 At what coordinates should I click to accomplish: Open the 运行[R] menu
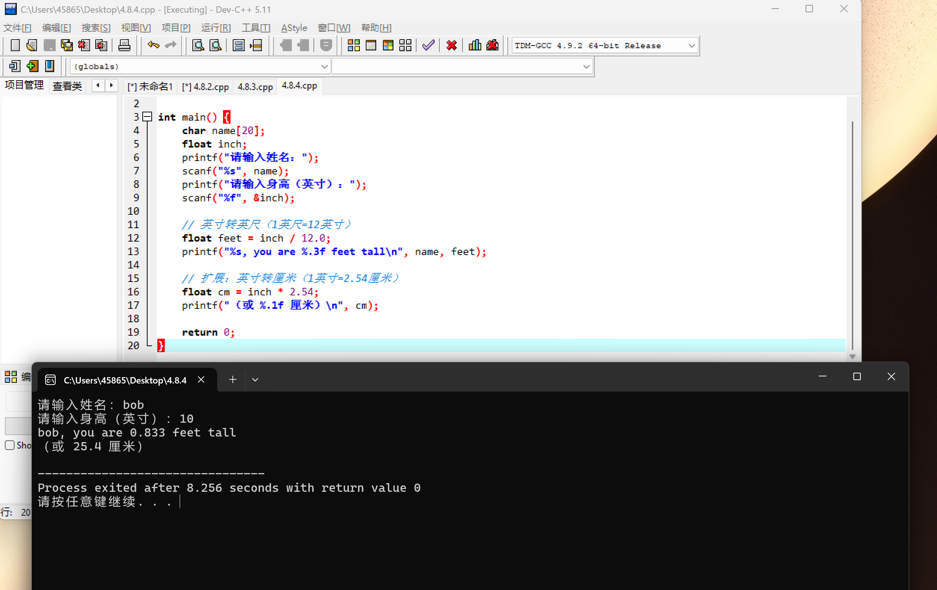coord(216,28)
